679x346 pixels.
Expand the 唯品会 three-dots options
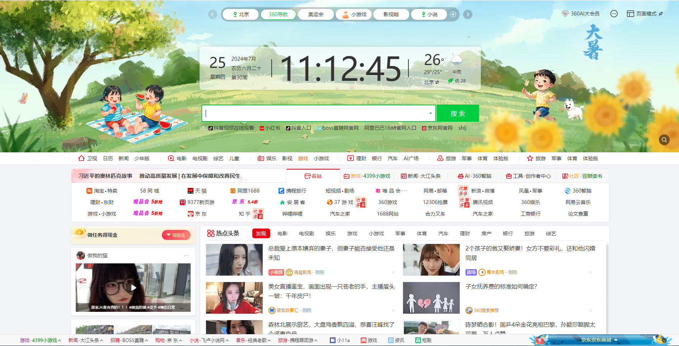point(404,191)
